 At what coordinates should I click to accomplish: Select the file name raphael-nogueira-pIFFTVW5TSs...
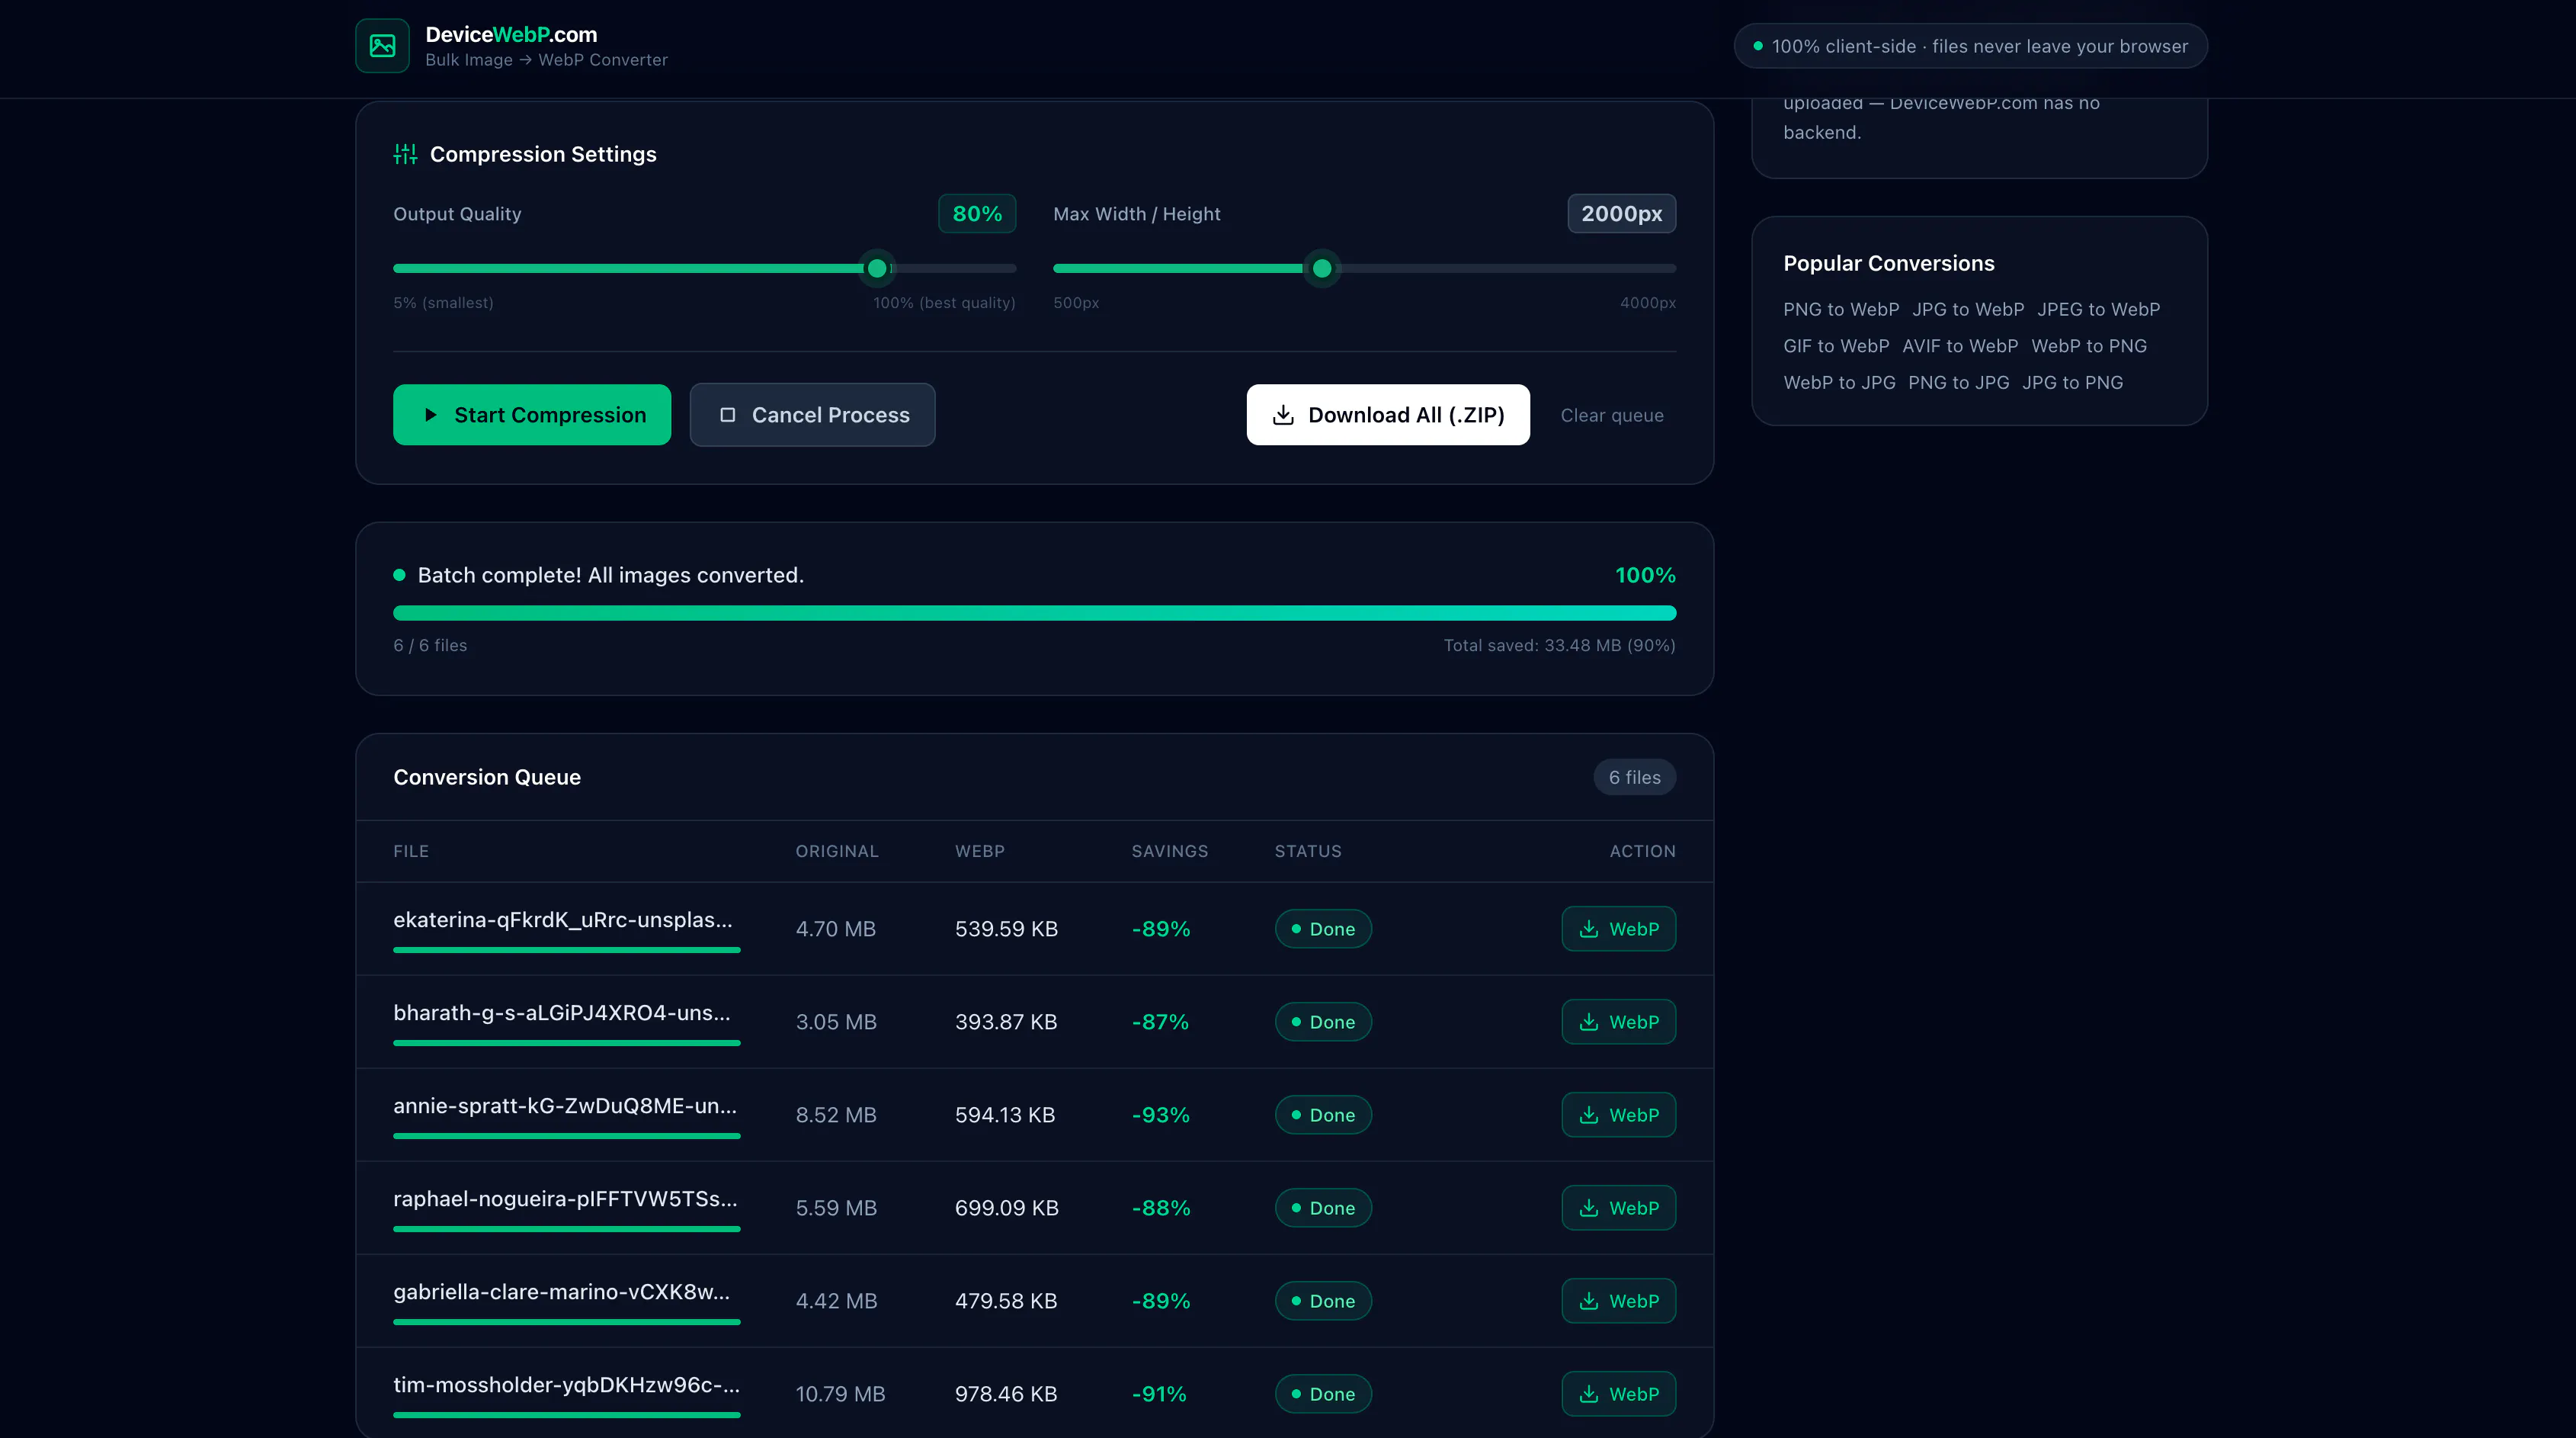(565, 1199)
